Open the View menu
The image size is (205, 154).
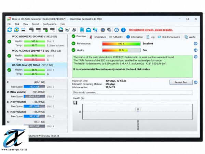coord(26,24)
